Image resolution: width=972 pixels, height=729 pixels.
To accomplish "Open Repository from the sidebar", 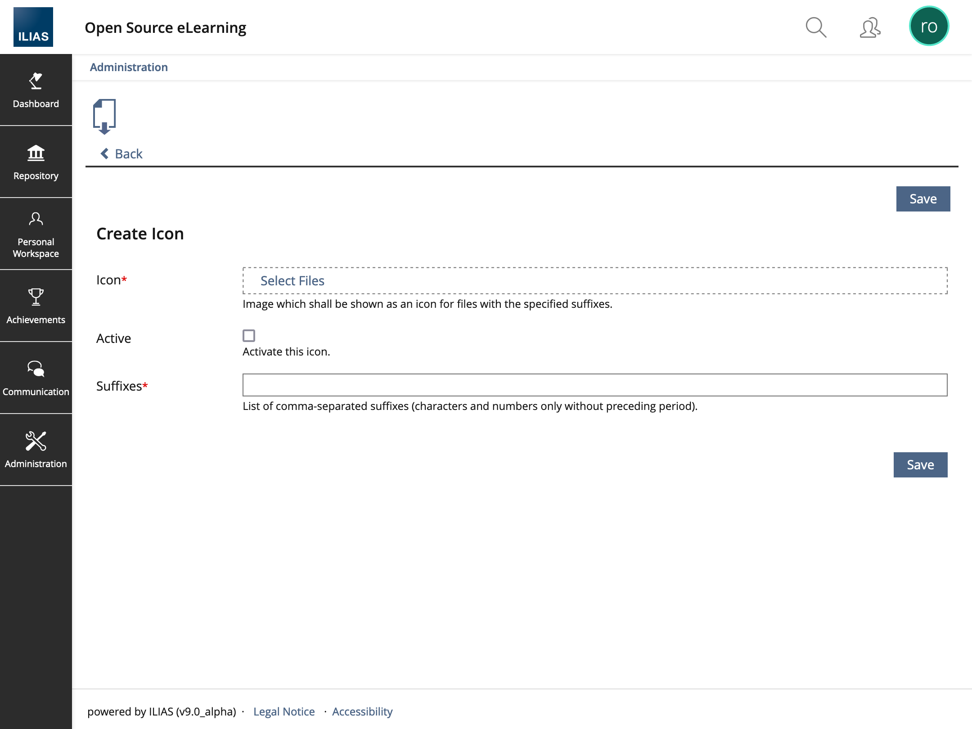I will [x=36, y=162].
